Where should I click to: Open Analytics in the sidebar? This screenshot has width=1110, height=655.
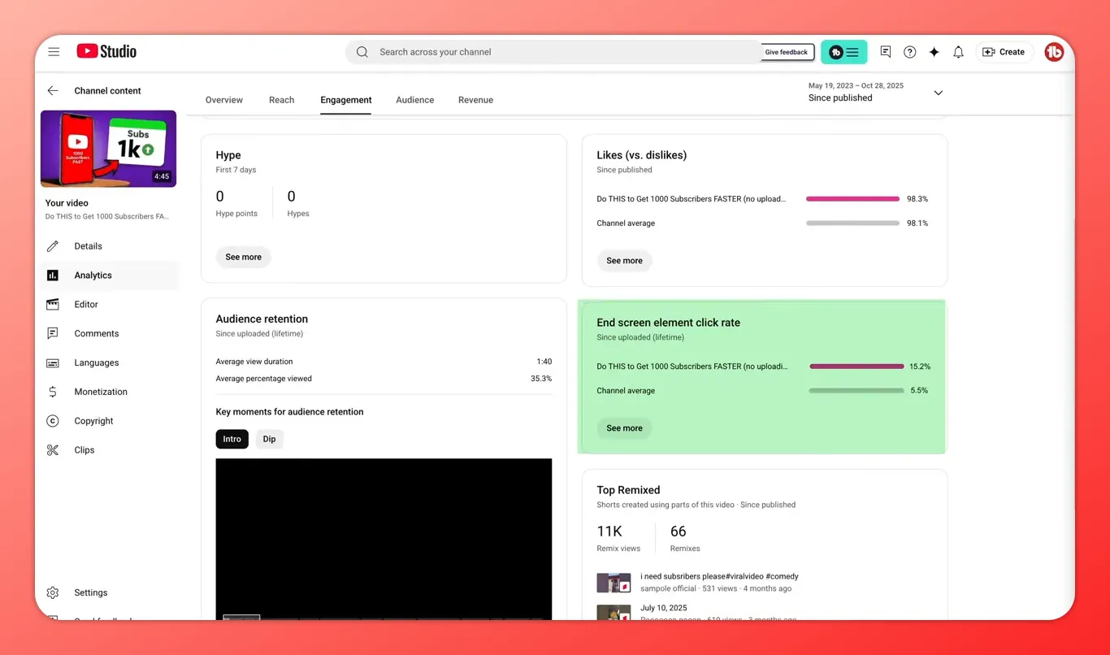pyautogui.click(x=109, y=275)
